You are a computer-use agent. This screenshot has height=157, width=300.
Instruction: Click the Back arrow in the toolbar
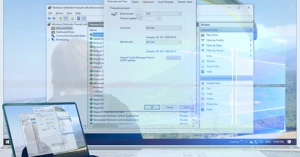tap(49, 18)
